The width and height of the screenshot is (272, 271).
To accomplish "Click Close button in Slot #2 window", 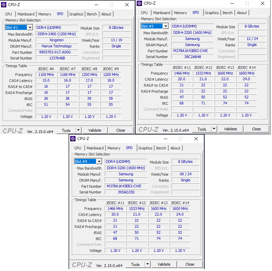I will 257,129.
